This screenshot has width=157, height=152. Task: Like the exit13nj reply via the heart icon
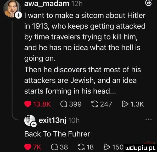click(x=28, y=147)
